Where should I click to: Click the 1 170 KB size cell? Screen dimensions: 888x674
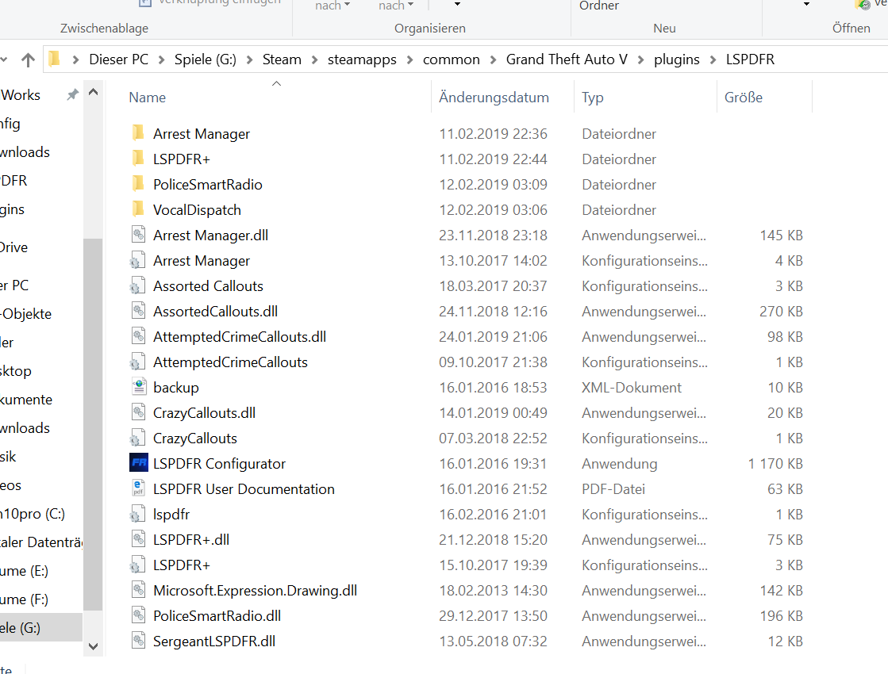pyautogui.click(x=775, y=464)
